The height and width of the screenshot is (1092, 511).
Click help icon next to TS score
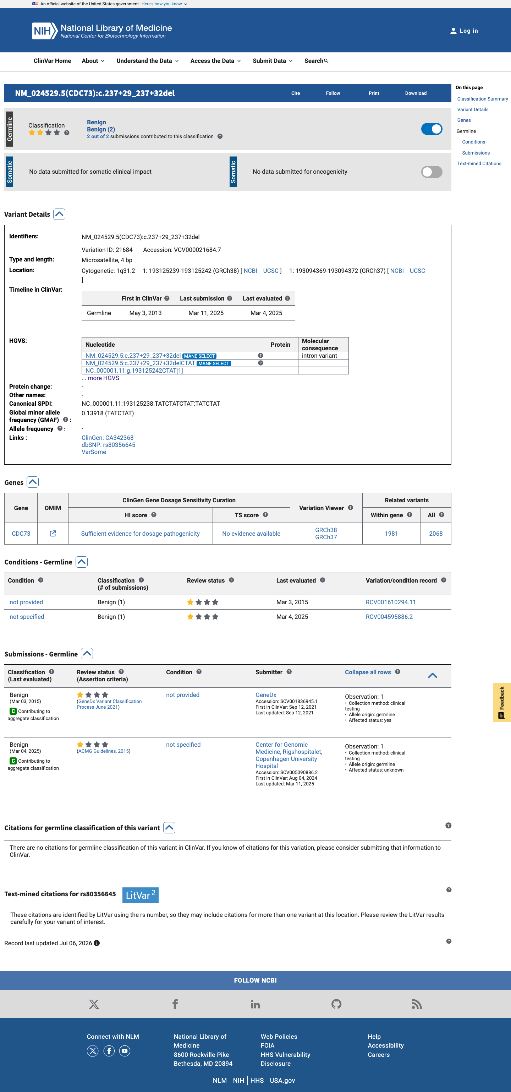[x=265, y=515]
